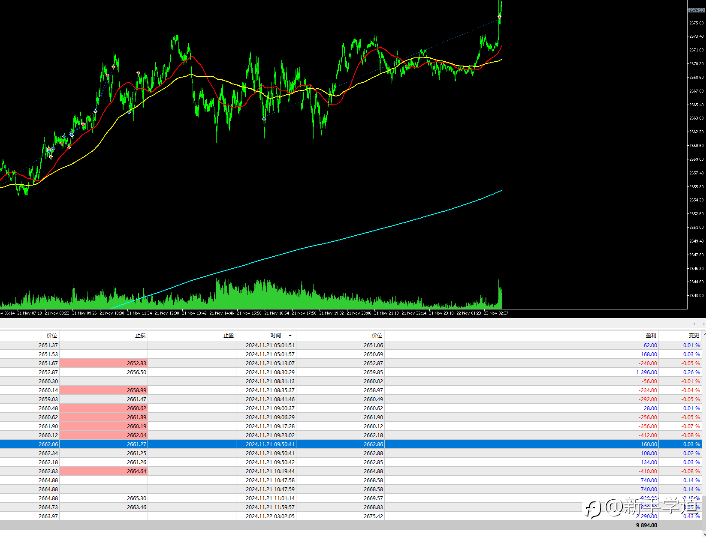Click the left tab-scroll arrow above the table
The image size is (706, 537).
[x=694, y=324]
